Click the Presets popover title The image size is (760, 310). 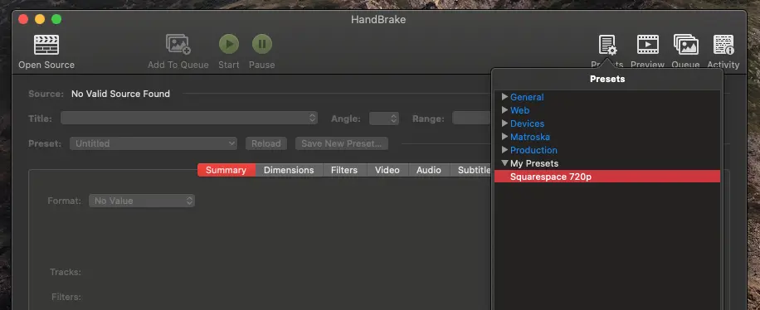click(607, 79)
